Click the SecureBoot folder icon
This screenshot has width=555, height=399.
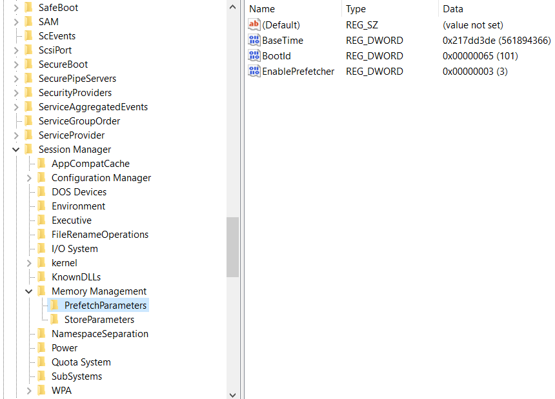click(28, 64)
